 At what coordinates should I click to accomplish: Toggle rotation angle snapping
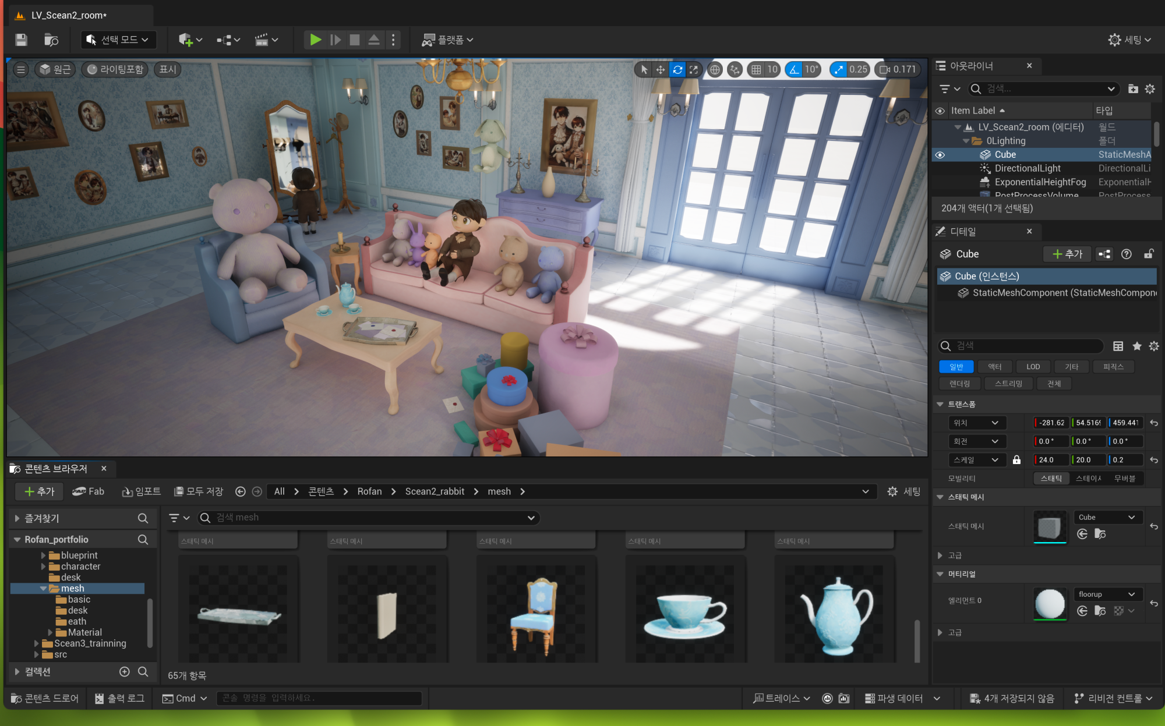[793, 69]
